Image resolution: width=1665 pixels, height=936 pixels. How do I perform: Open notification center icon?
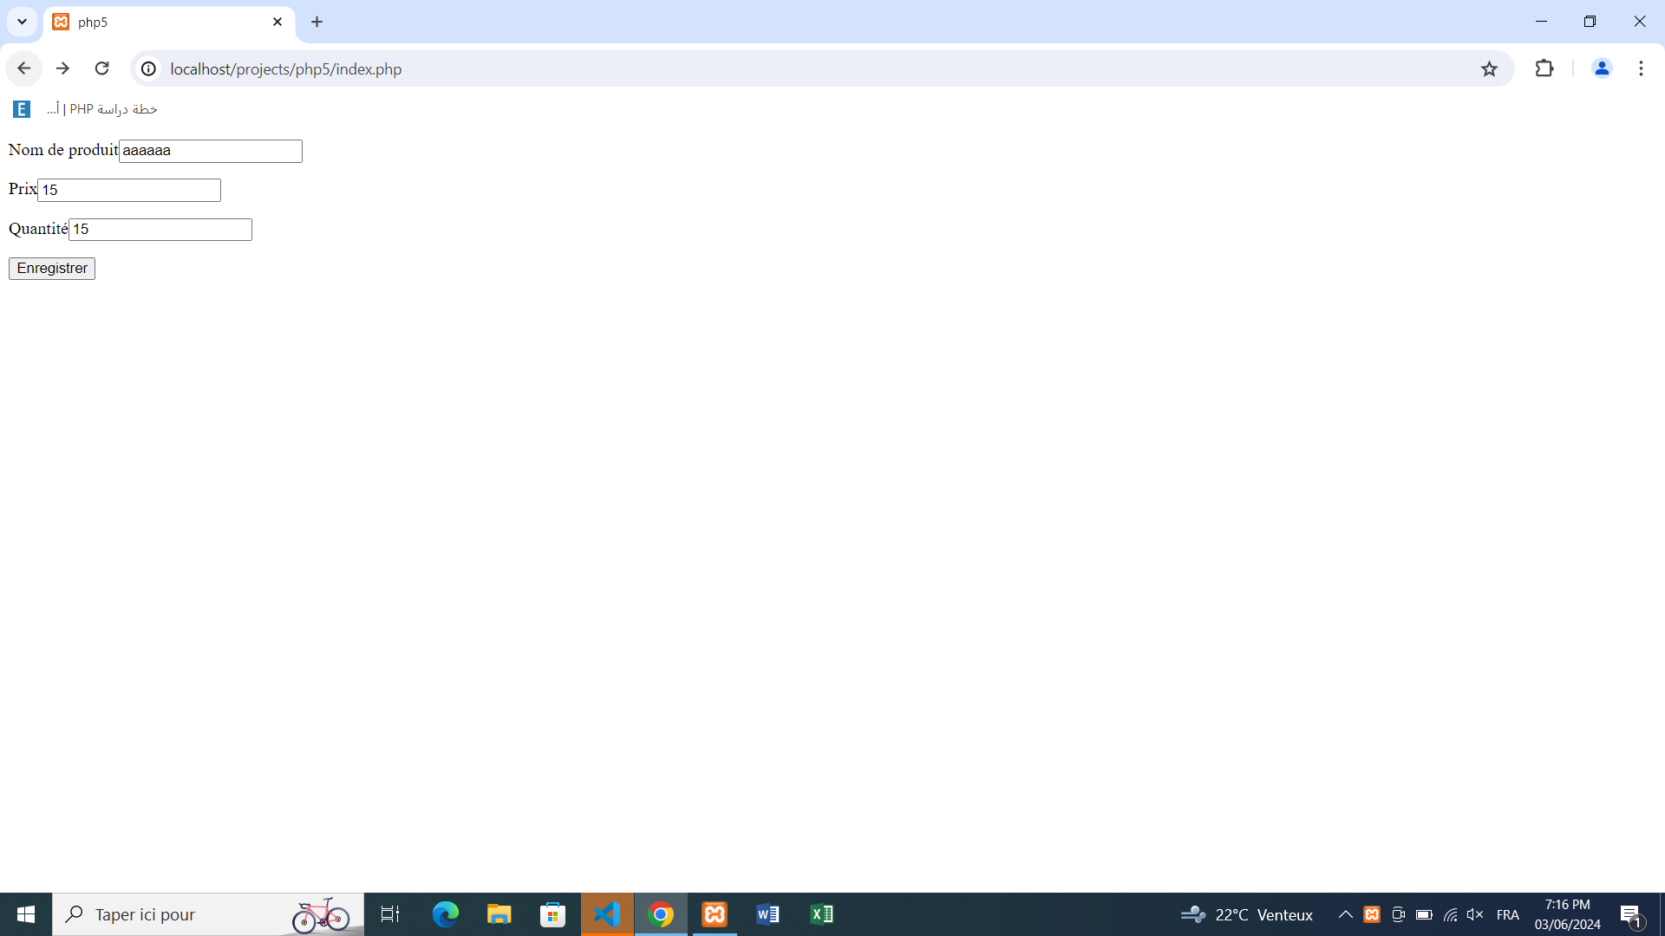(1631, 914)
